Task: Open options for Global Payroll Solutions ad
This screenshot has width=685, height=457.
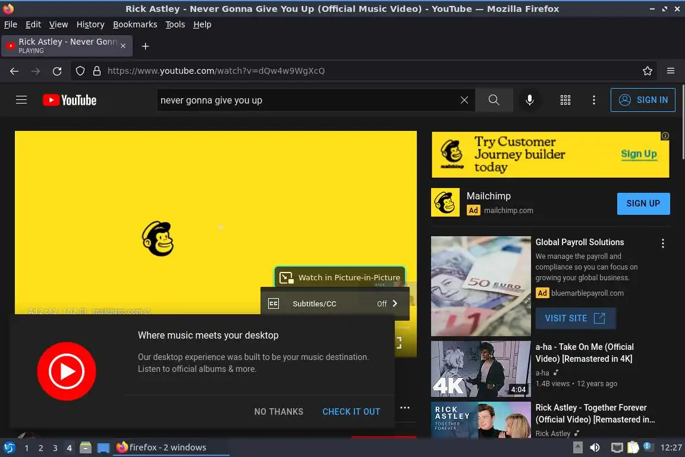Action: [x=663, y=243]
